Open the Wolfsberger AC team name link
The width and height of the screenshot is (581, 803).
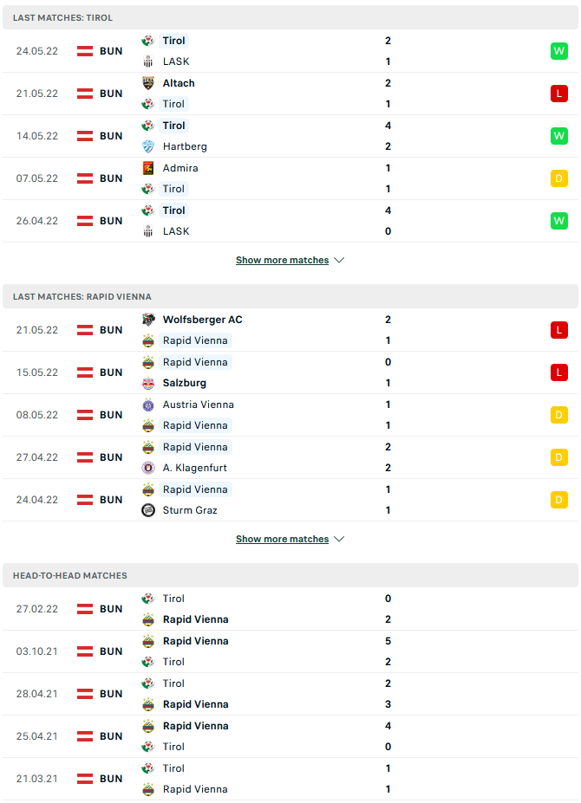click(202, 320)
